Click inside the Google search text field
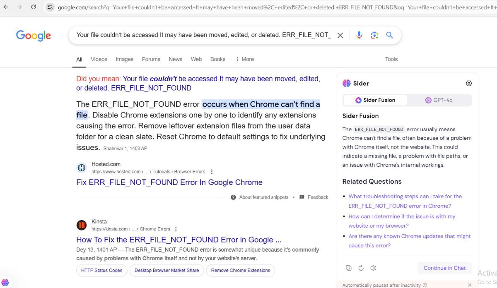Screen dimensions: 497x288 tap(203, 36)
